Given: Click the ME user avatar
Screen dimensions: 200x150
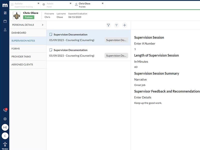Looking at the screenshot, I should click(5, 127).
